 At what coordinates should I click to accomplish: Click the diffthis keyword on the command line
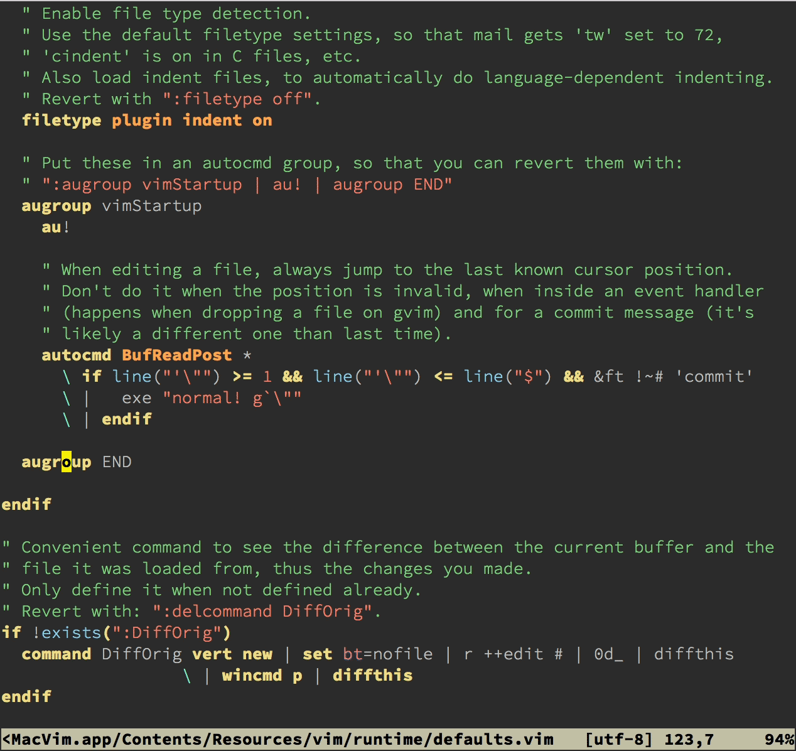[x=694, y=654]
